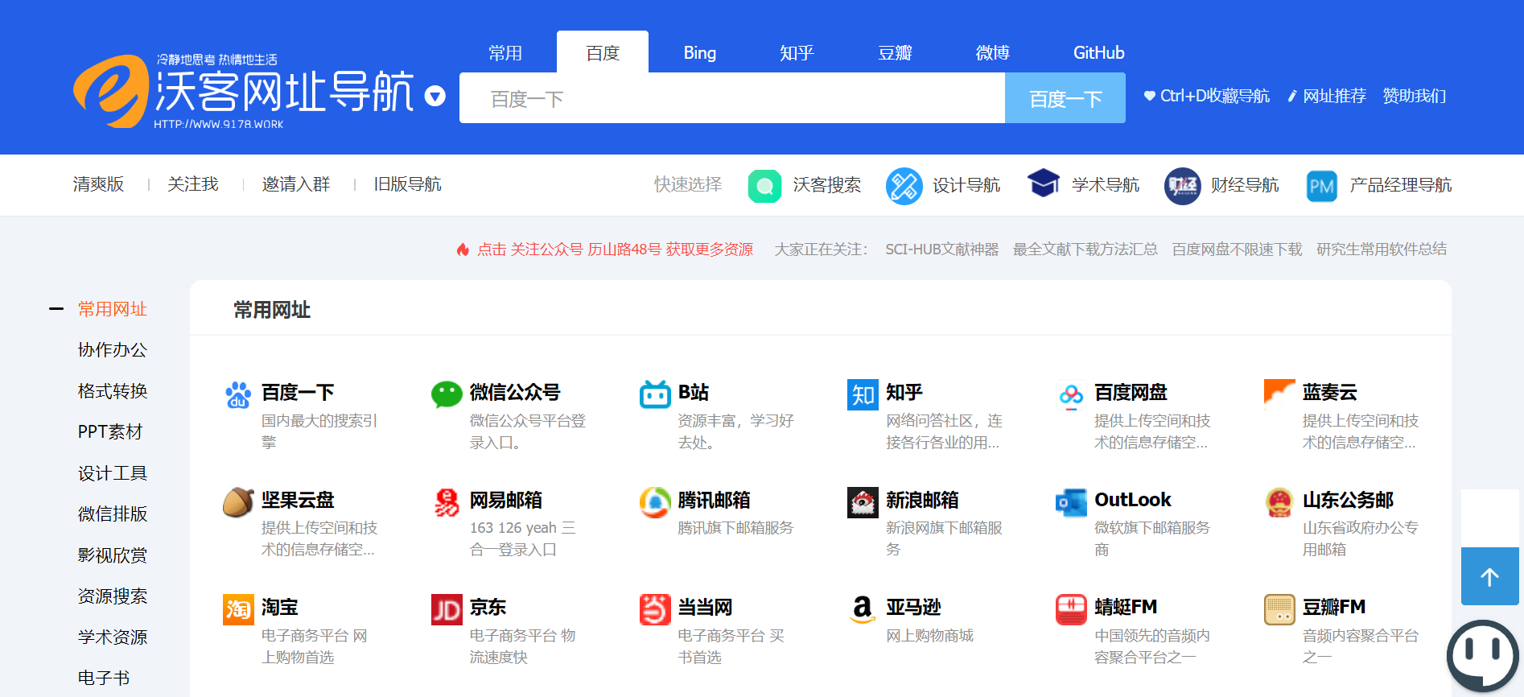Switch to the GitHub search tab
The image size is (1524, 697).
click(x=1098, y=53)
